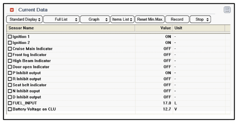238x123 pixels.
Task: Check the Ignition 1 checkbox
Action: [x=10, y=37]
